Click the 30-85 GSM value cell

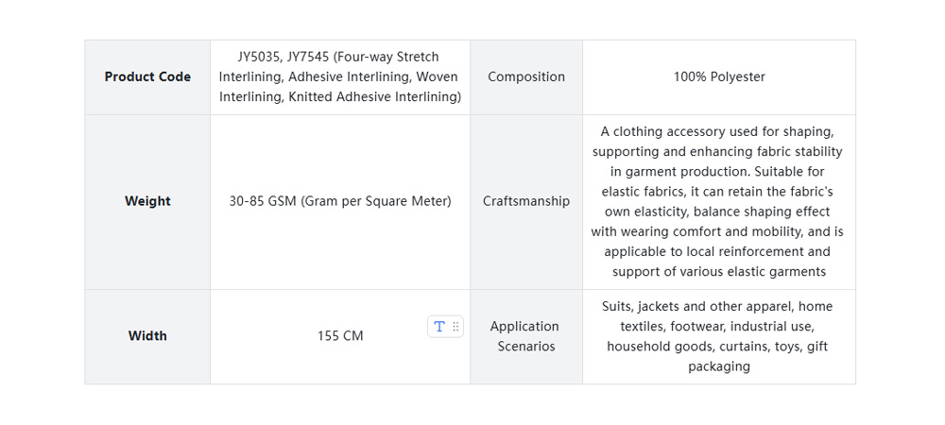[340, 201]
